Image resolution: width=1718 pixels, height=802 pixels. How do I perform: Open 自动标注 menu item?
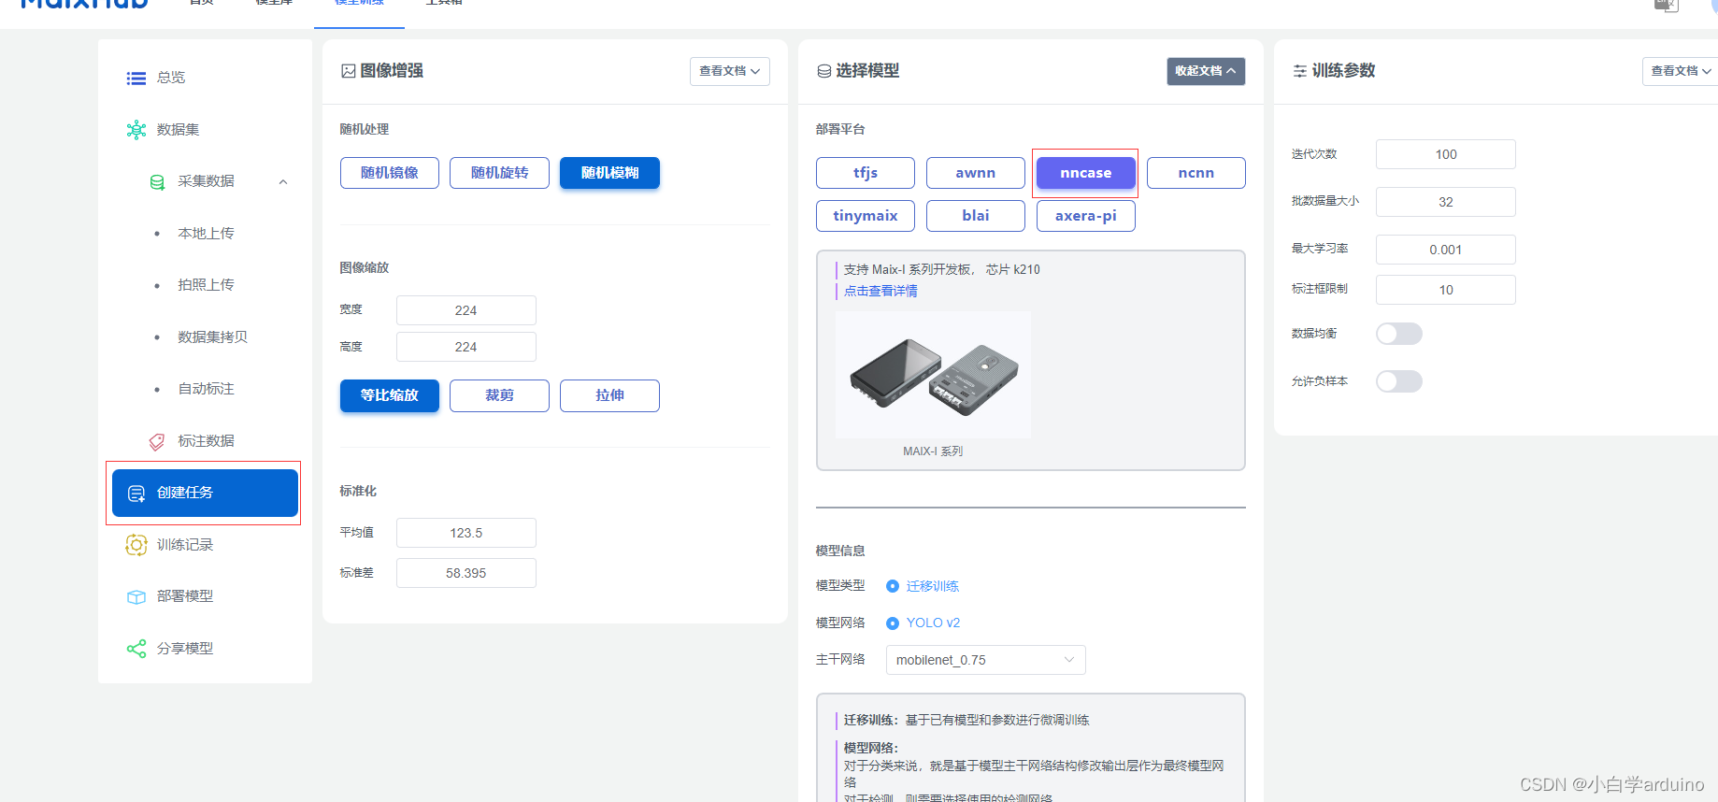click(x=206, y=389)
